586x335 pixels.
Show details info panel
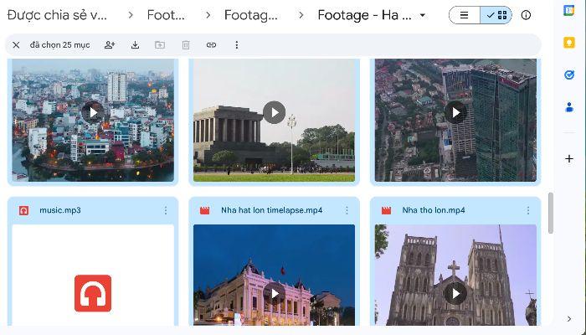click(526, 15)
